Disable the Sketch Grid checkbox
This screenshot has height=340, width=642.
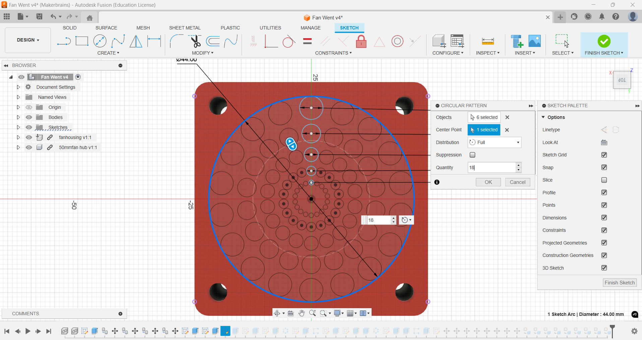pos(604,155)
